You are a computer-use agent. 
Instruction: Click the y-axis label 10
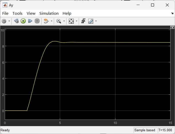tap(2, 30)
